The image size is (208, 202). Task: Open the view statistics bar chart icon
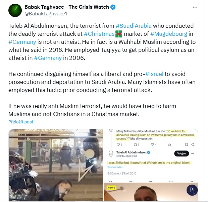tap(169, 144)
